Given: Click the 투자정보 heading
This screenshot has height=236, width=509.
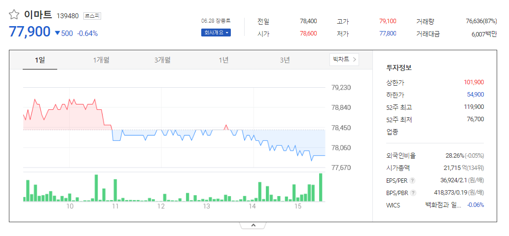Looking at the screenshot, I should click(x=399, y=68).
